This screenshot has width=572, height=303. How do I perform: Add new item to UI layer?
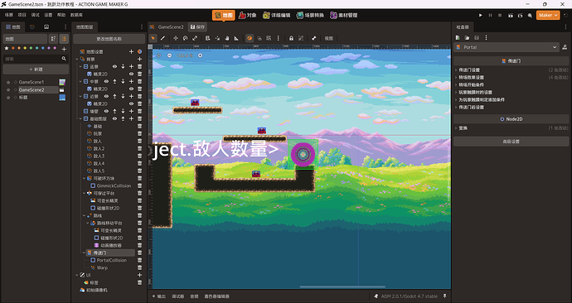139,276
